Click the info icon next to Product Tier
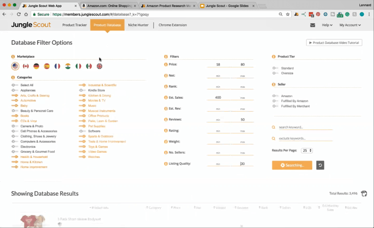374x228 pixels. (274, 57)
